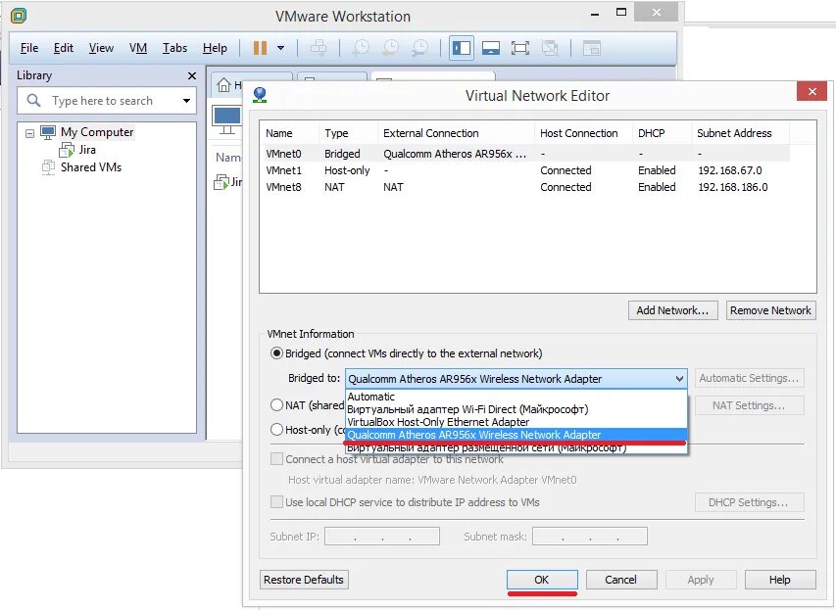This screenshot has height=610, width=836.
Task: Select the VMnet0 row in network list
Action: 526,154
